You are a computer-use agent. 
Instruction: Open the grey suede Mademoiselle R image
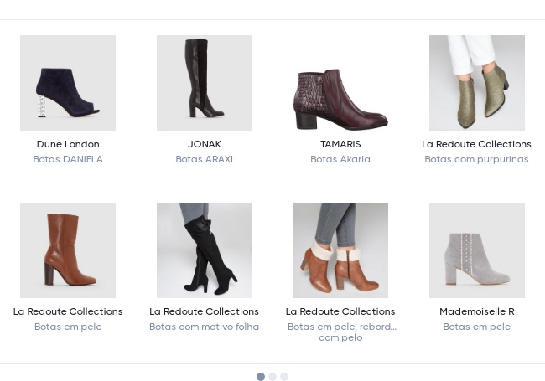[x=477, y=250]
